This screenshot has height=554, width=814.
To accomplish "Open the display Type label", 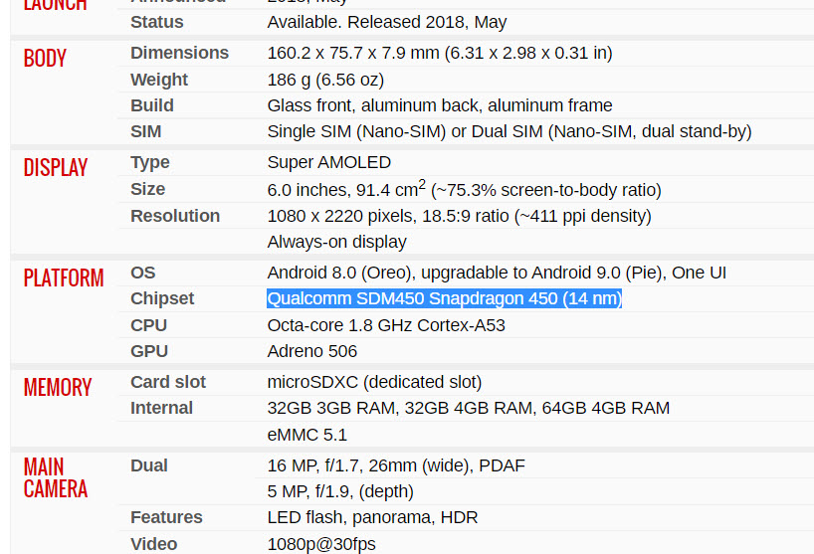I will (150, 163).
